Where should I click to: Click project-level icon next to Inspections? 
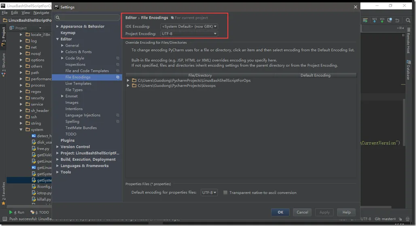point(118,64)
